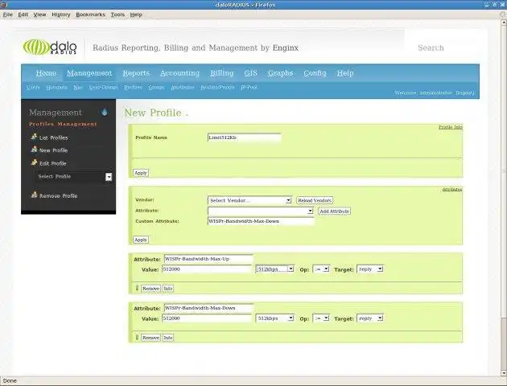Open the Graphs tab
This screenshot has height=386, width=507.
(x=280, y=73)
